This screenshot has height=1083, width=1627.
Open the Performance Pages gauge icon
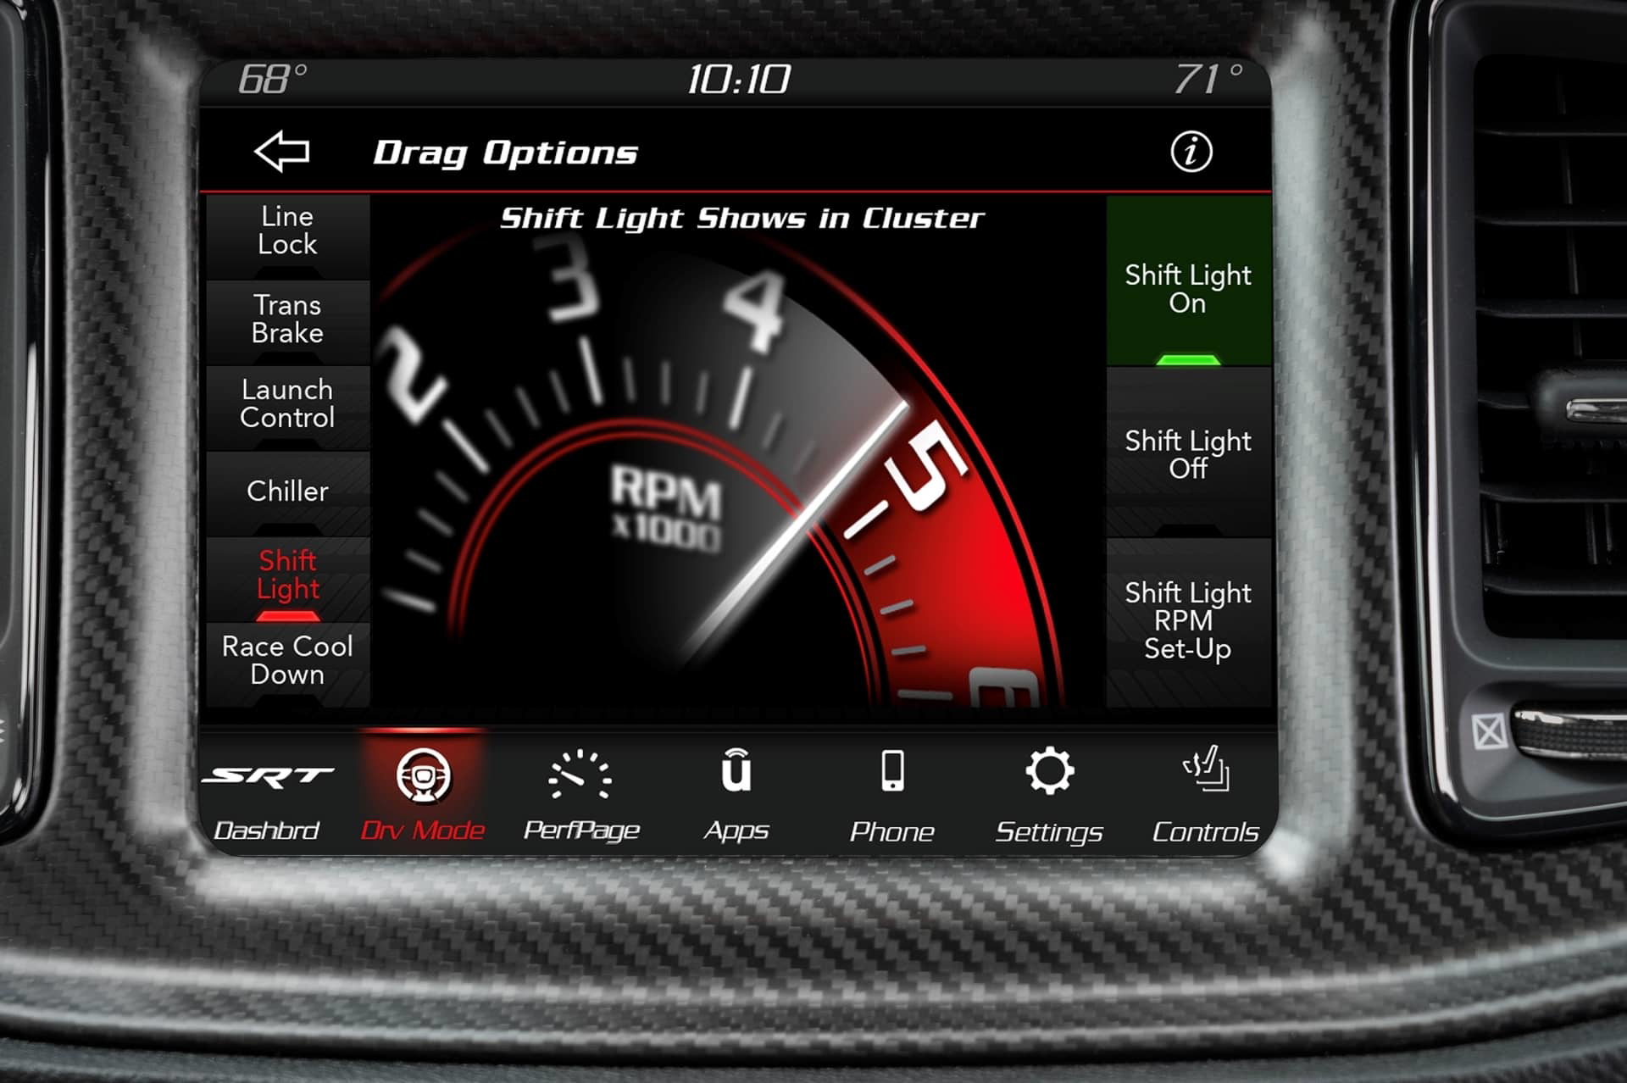point(581,775)
